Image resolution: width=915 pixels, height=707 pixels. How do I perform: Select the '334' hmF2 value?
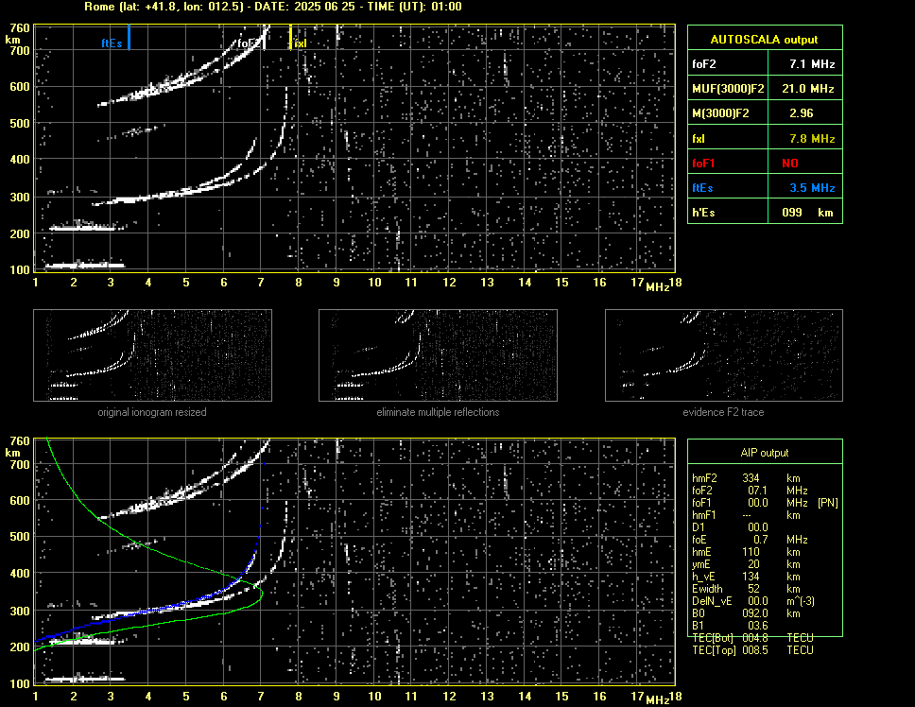coord(751,478)
